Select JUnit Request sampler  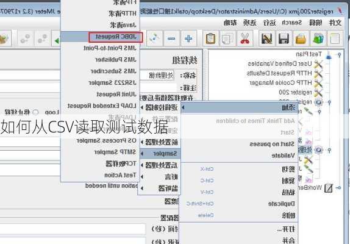100,95
